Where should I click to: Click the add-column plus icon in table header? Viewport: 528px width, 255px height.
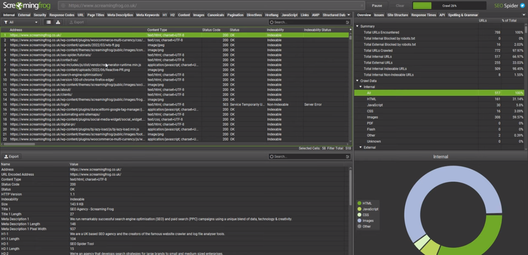[x=350, y=30]
